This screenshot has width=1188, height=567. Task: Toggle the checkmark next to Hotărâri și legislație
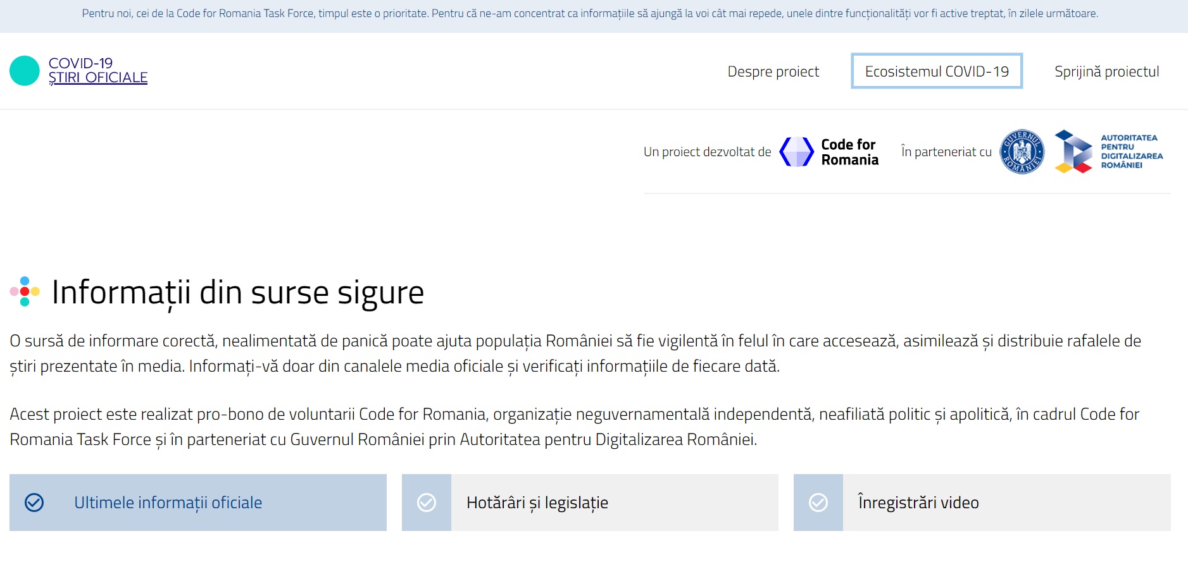(427, 503)
